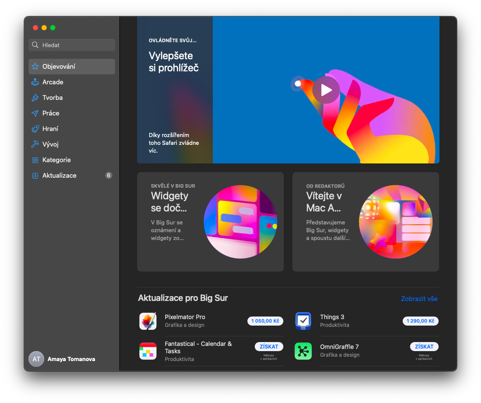
Task: Select Arcade in the sidebar
Action: pyautogui.click(x=72, y=82)
